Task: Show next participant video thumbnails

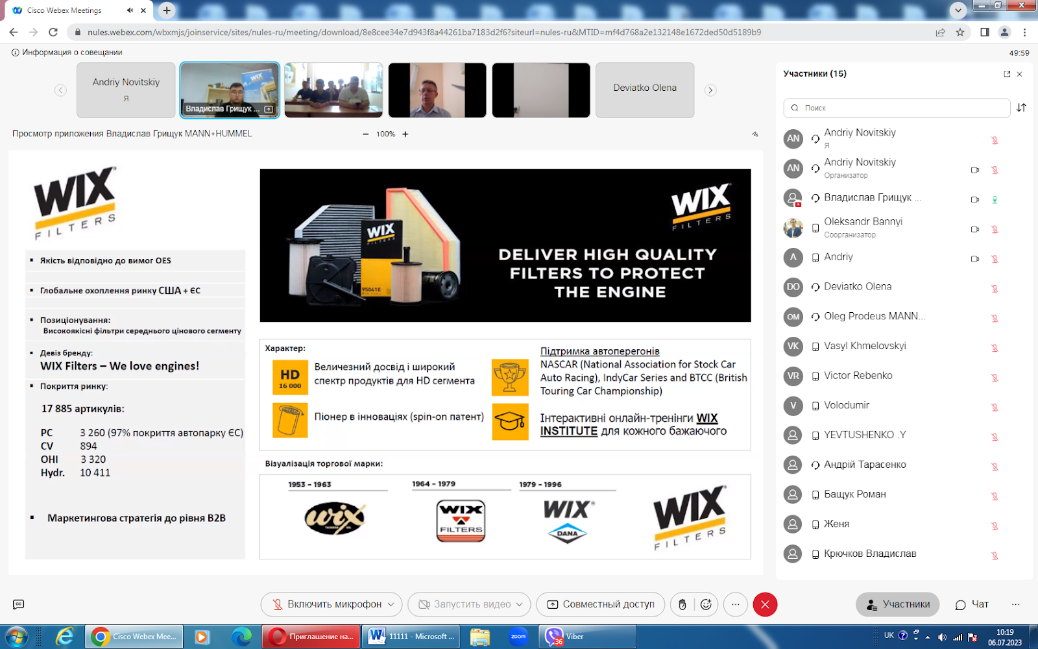Action: pyautogui.click(x=710, y=90)
